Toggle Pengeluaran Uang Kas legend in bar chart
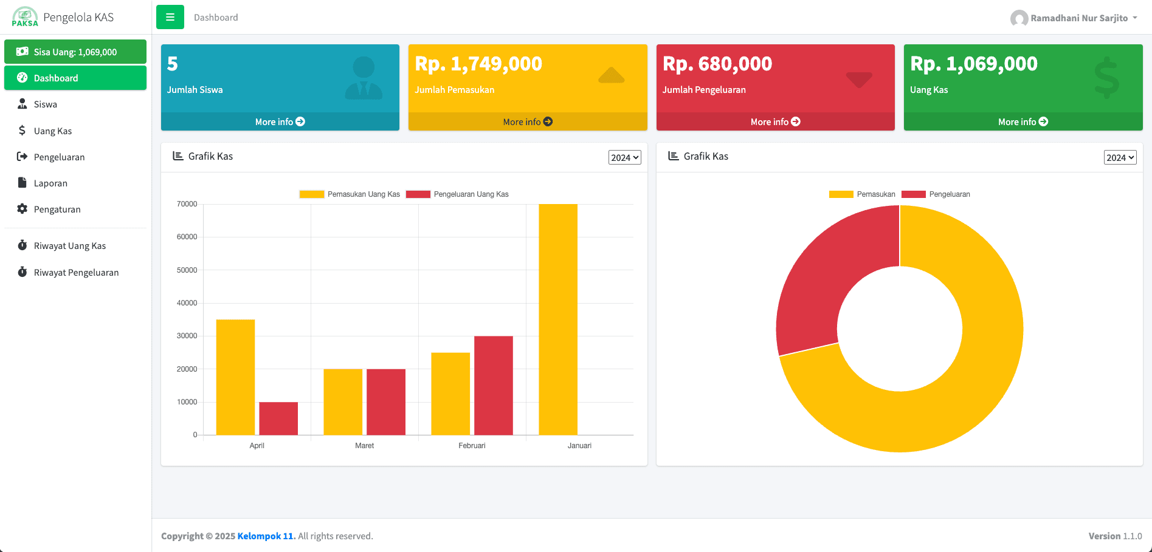Screen dimensions: 1152x552 tap(457, 194)
